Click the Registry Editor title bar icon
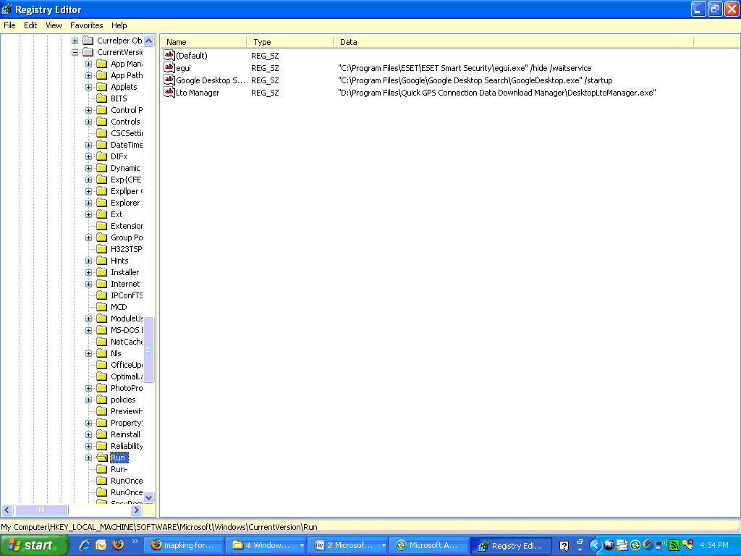741x556 pixels. pyautogui.click(x=7, y=9)
